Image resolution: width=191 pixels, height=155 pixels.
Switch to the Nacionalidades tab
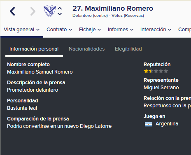(x=87, y=49)
